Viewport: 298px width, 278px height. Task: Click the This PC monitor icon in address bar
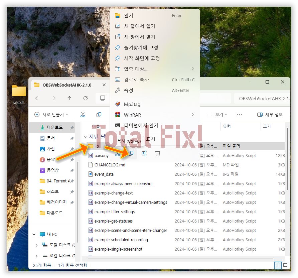click(103, 98)
